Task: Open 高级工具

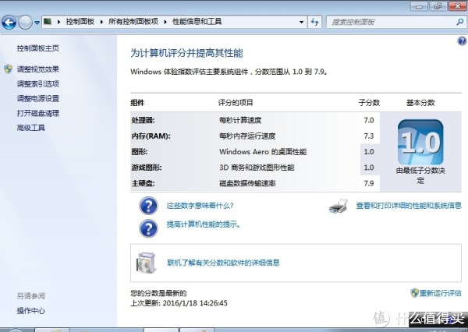Action: (x=30, y=128)
